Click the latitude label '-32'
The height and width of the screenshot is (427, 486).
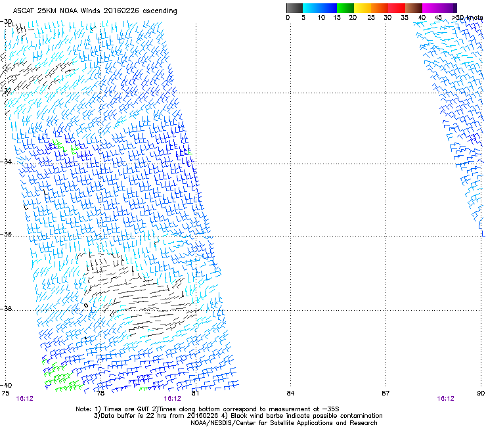point(6,91)
